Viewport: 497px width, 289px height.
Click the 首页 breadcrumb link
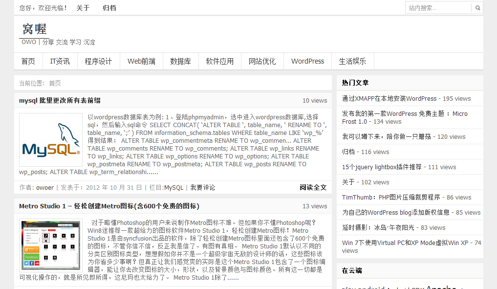55,83
